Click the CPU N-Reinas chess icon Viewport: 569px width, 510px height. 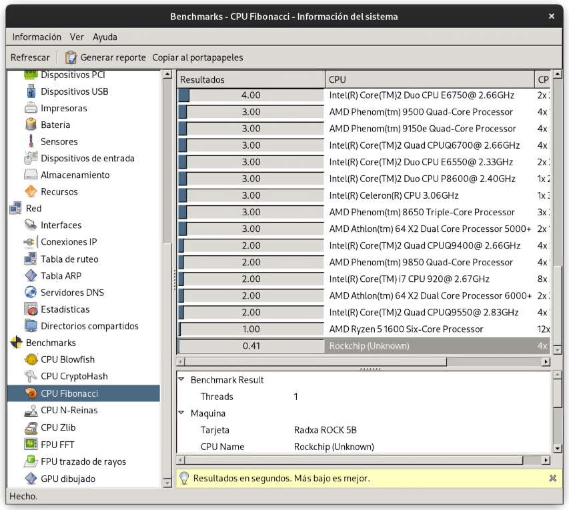[x=31, y=410]
